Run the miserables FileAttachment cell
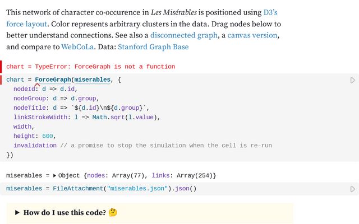This screenshot has height=224, width=359. (352, 189)
